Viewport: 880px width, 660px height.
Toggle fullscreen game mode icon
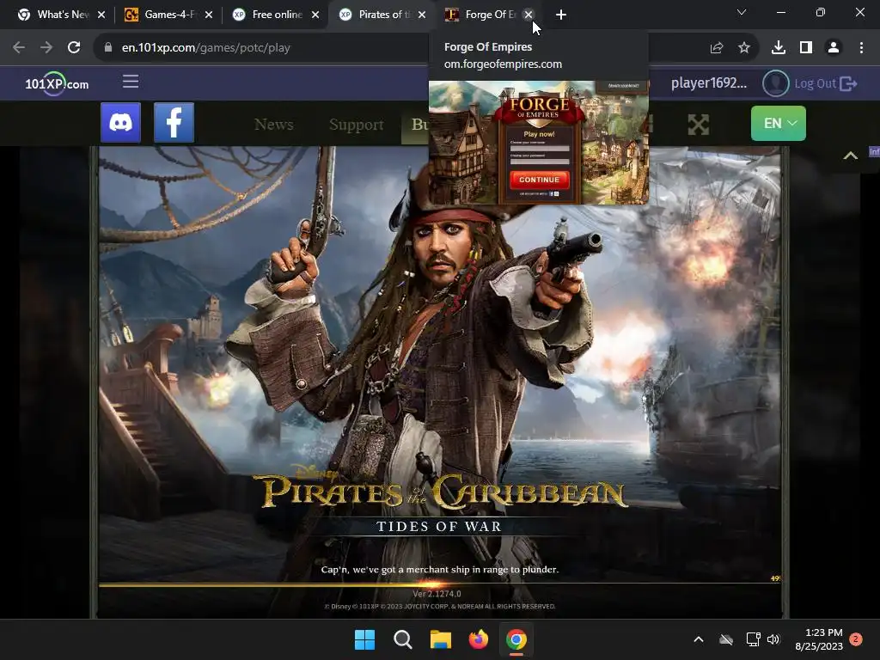point(699,124)
